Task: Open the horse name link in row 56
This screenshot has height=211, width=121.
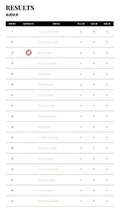Action: pyautogui.click(x=46, y=159)
